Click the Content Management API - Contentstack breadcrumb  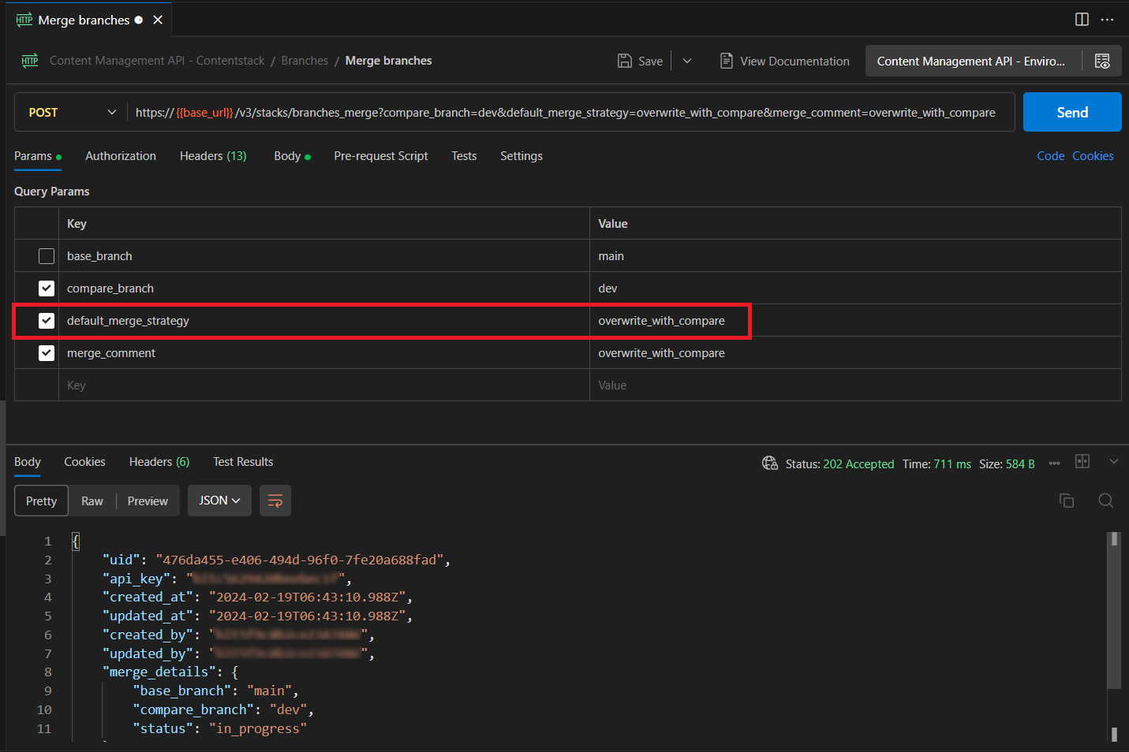[x=157, y=61]
